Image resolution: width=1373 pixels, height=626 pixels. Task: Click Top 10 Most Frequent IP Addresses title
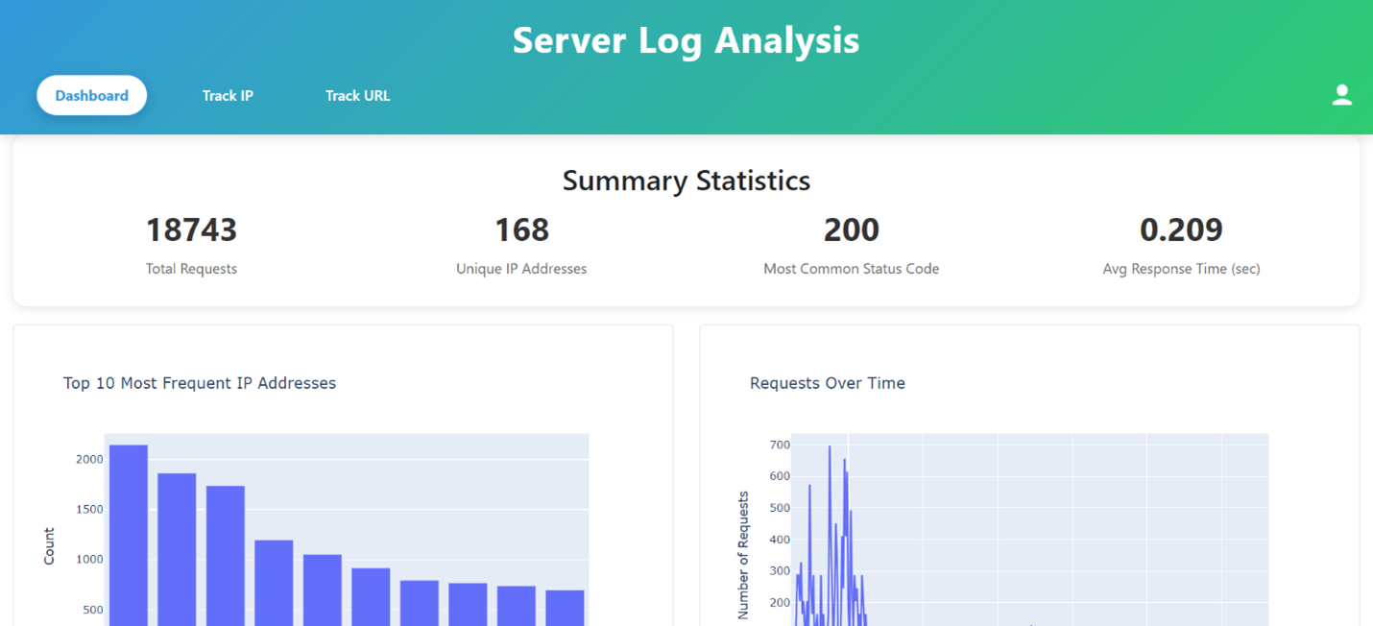[200, 383]
